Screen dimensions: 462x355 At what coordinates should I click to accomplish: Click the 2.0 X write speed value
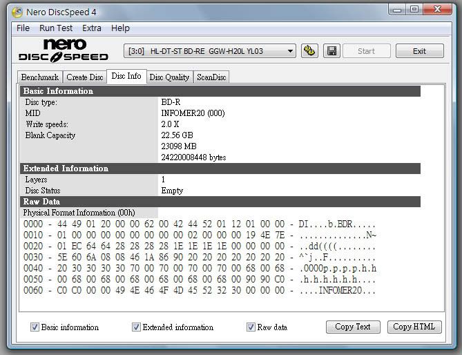click(x=170, y=124)
